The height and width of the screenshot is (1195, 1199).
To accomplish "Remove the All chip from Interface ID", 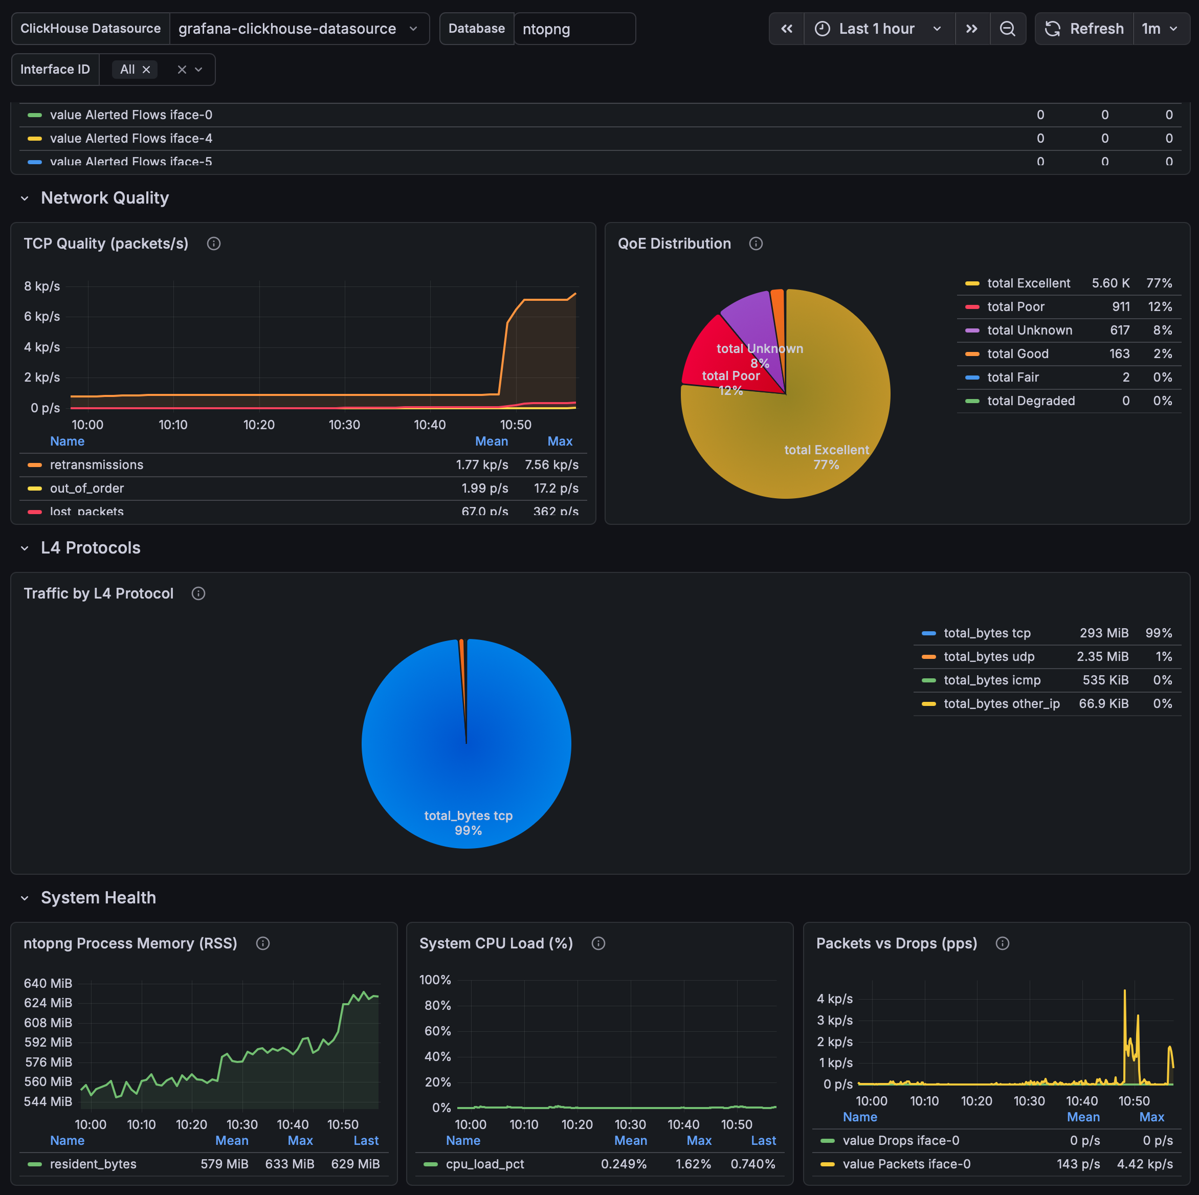I will 146,70.
